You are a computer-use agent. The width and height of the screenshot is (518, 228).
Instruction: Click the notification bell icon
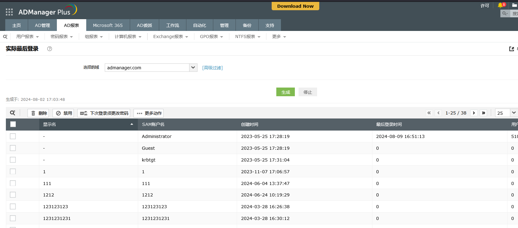pos(500,5)
